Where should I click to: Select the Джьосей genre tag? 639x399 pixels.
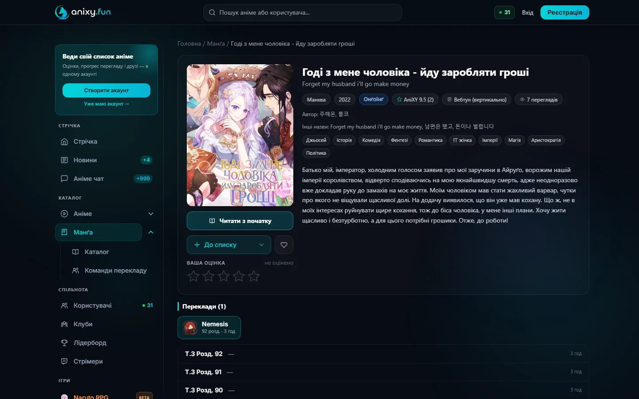tap(316, 141)
